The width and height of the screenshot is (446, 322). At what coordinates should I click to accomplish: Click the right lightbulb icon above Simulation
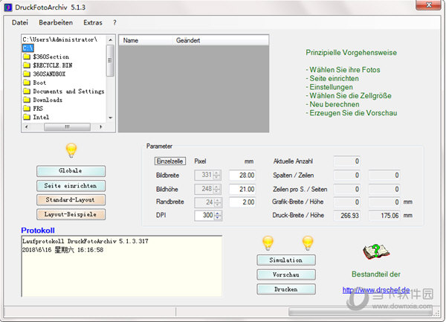point(307,242)
